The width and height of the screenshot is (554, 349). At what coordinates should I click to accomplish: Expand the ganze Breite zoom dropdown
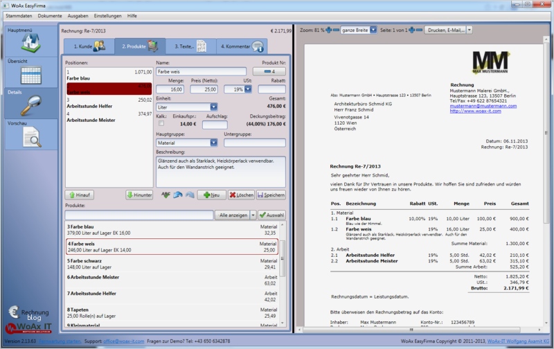click(371, 30)
